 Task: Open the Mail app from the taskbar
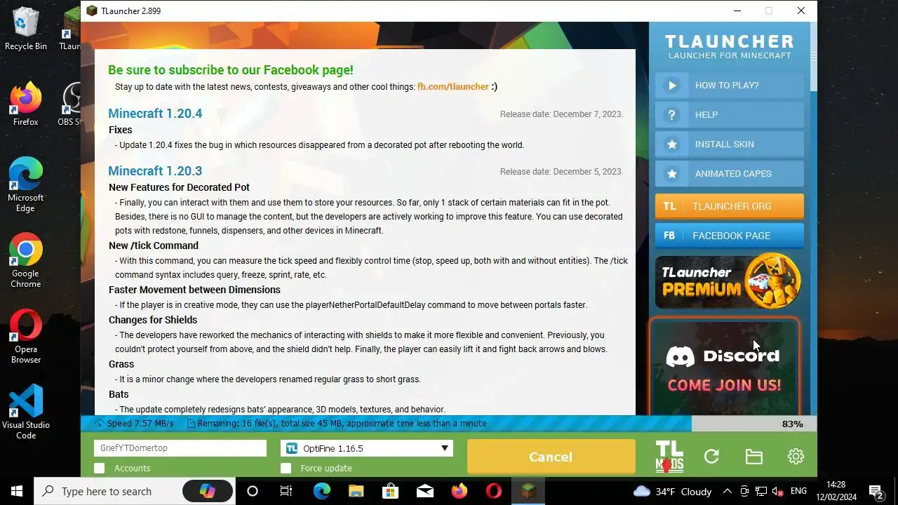tap(424, 491)
